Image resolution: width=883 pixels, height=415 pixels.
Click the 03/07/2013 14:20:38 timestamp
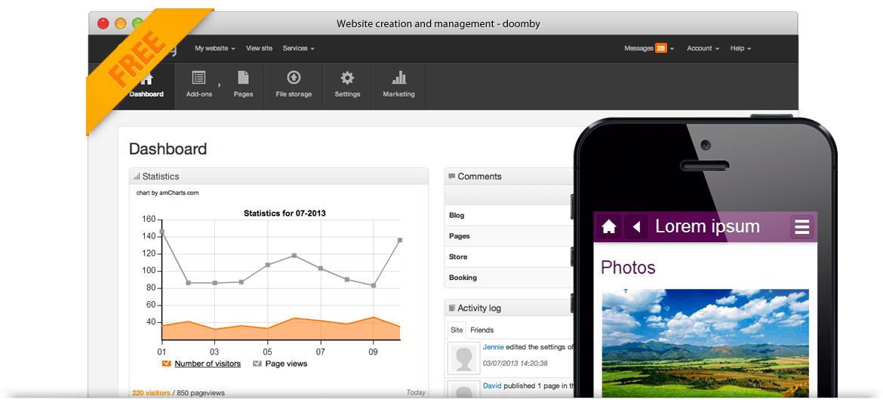click(x=515, y=363)
